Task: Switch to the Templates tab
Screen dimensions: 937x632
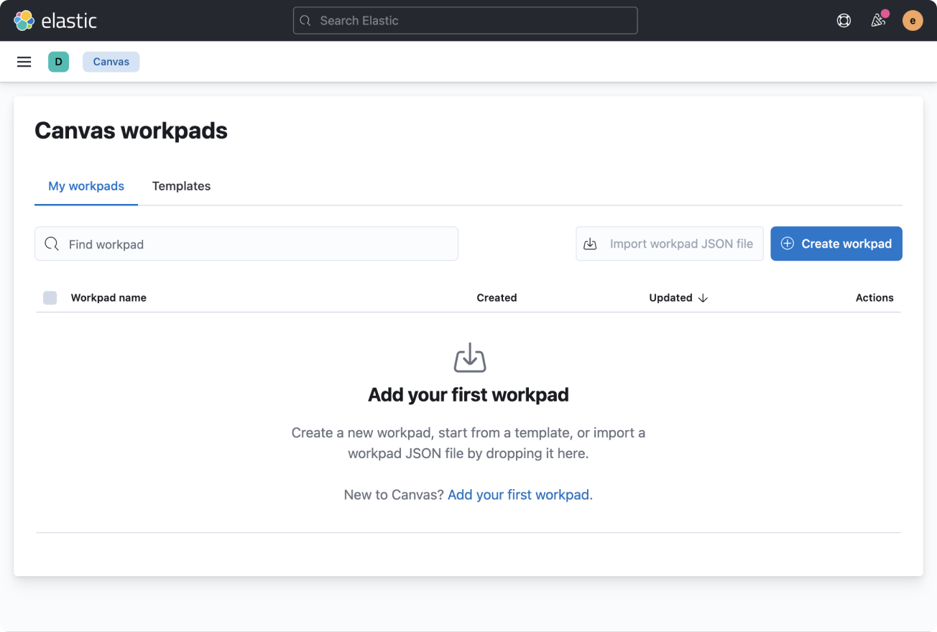Action: [x=181, y=186]
